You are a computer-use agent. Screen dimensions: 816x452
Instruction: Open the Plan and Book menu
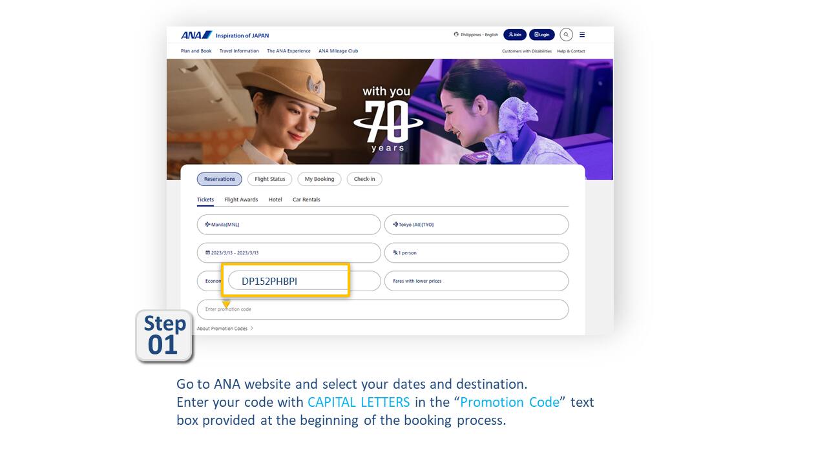click(196, 51)
